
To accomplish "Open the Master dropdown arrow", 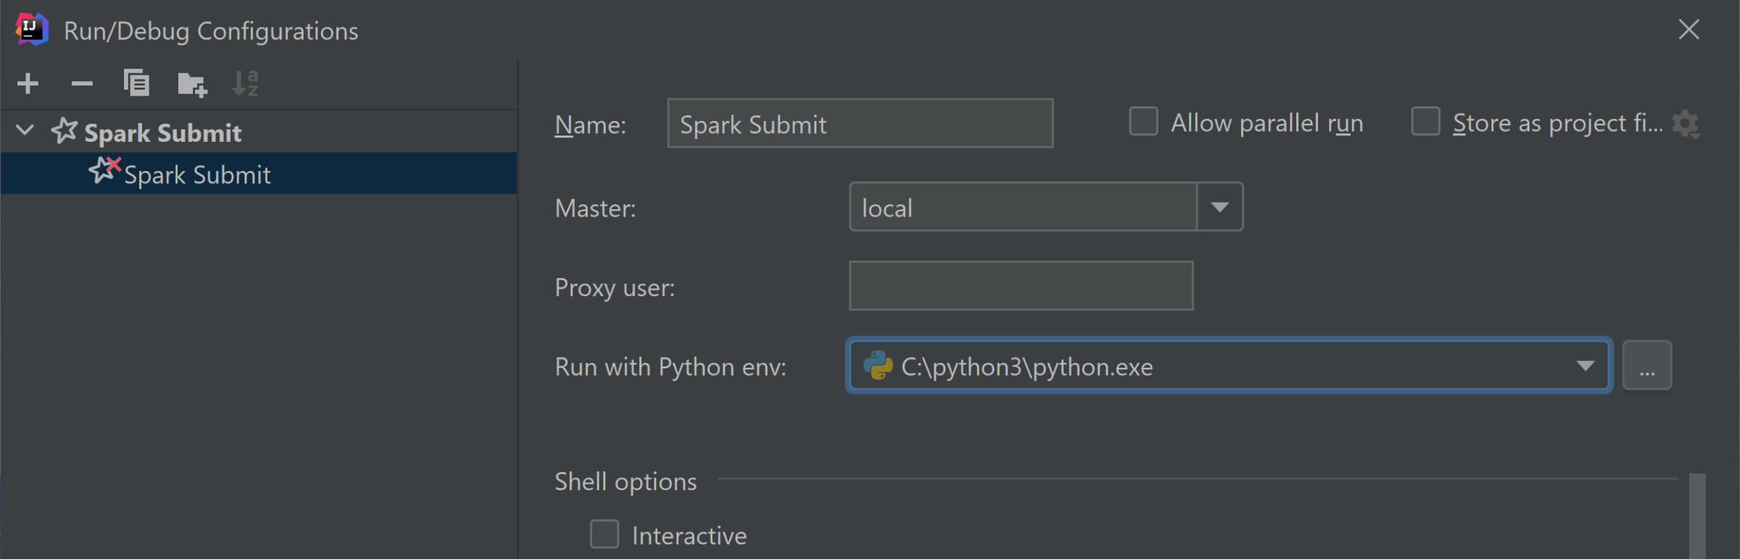I will click(x=1219, y=207).
